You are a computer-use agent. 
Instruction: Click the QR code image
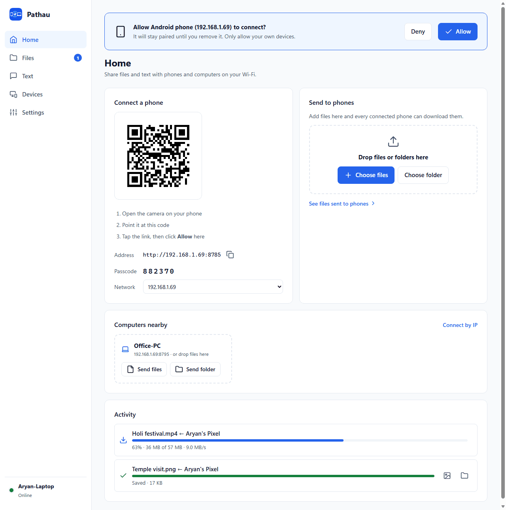[158, 156]
